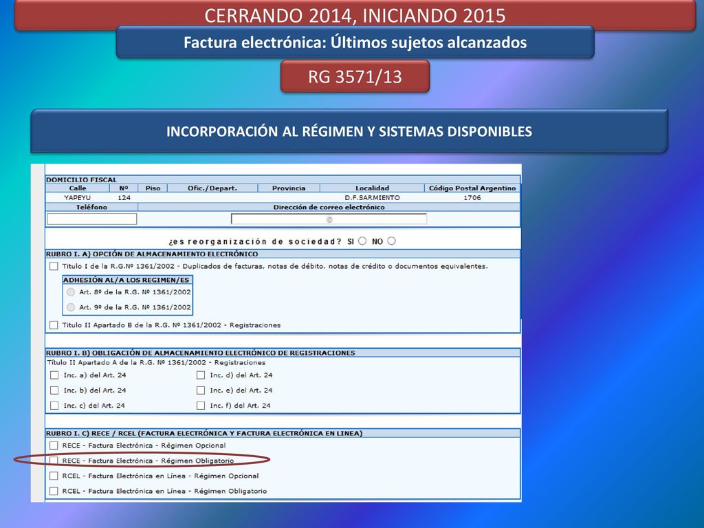Screen dimensions: 704x528
Task: Click the RUBRO I. B) section header
Action: [x=283, y=353]
